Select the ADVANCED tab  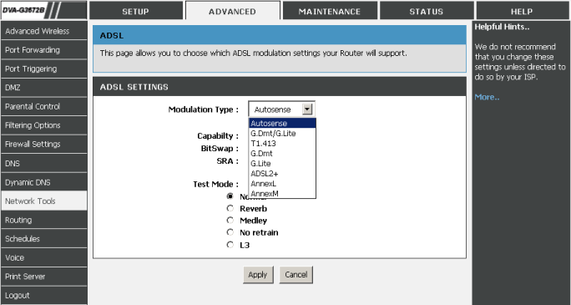(x=232, y=11)
